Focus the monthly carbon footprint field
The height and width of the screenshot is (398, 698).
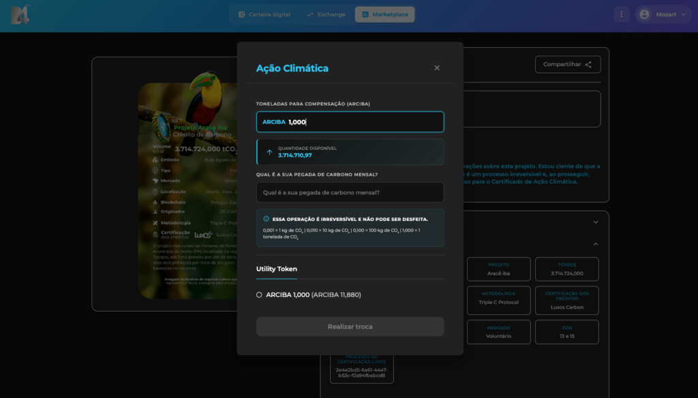pos(350,192)
